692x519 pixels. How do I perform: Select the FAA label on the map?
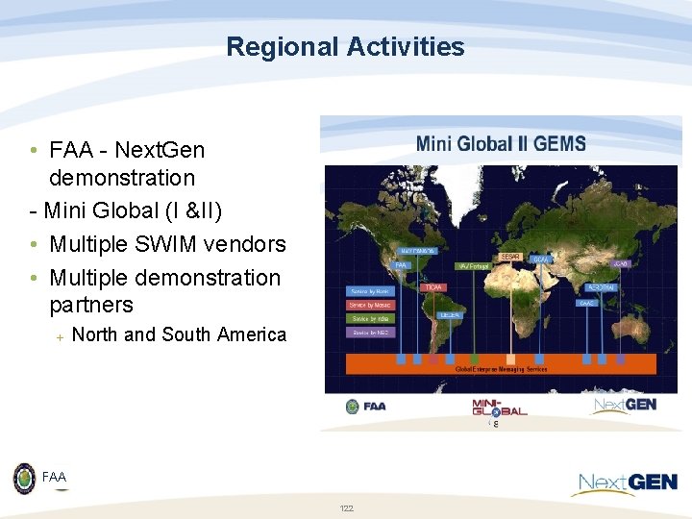[401, 265]
